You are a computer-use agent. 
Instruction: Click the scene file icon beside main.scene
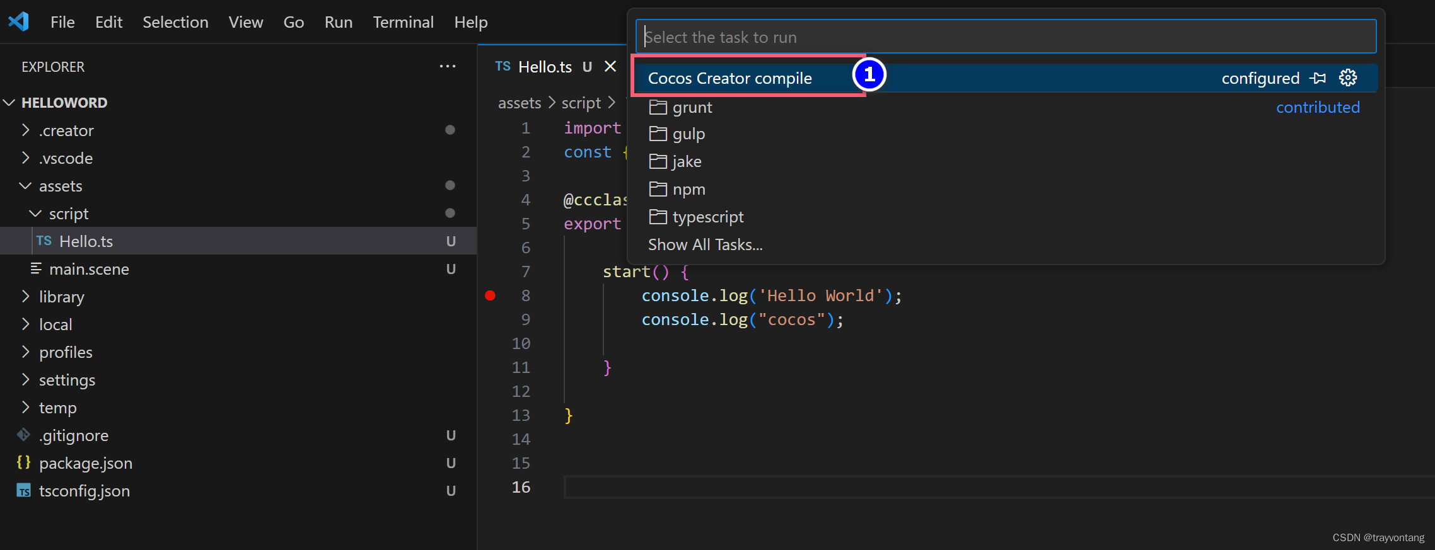point(36,268)
